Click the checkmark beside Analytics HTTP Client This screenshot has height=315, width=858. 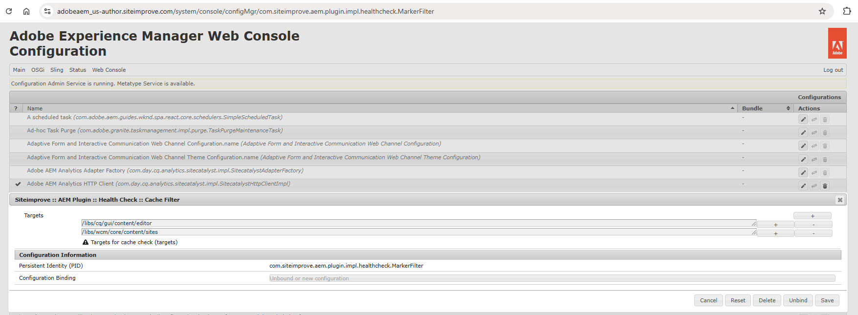point(18,184)
